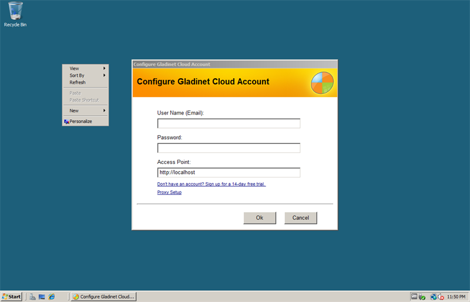Click the Access Point label
Image resolution: width=470 pixels, height=302 pixels.
click(x=174, y=162)
